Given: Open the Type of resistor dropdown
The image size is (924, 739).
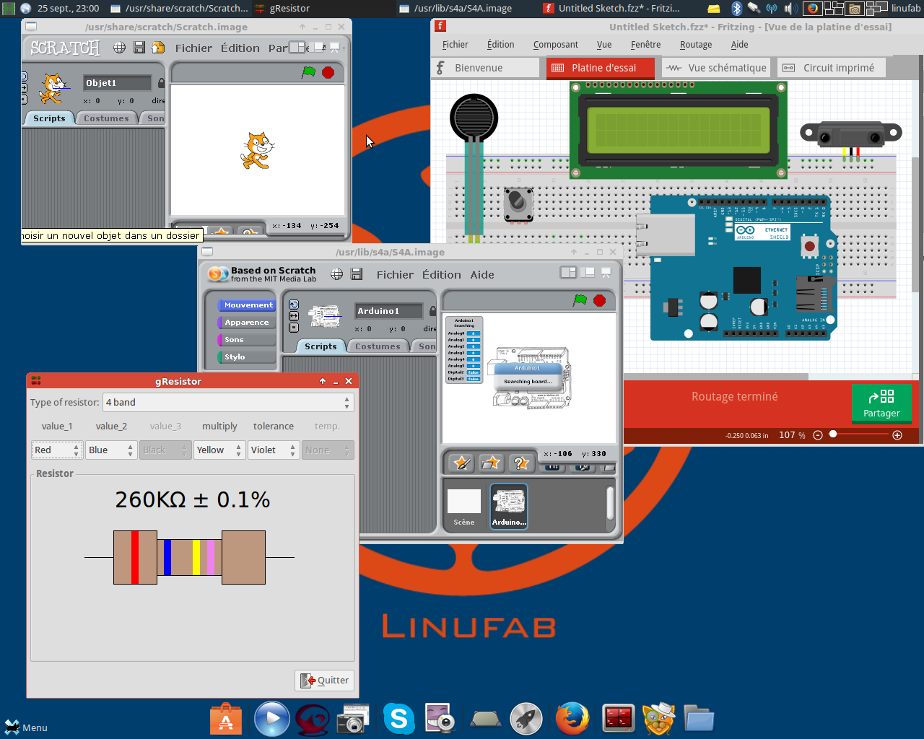Looking at the screenshot, I should [x=228, y=402].
